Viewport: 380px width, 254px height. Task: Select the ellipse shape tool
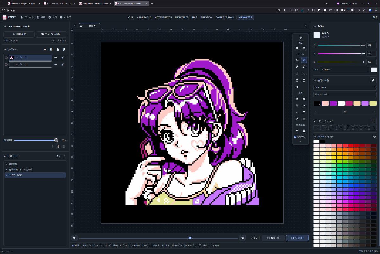pos(304,81)
